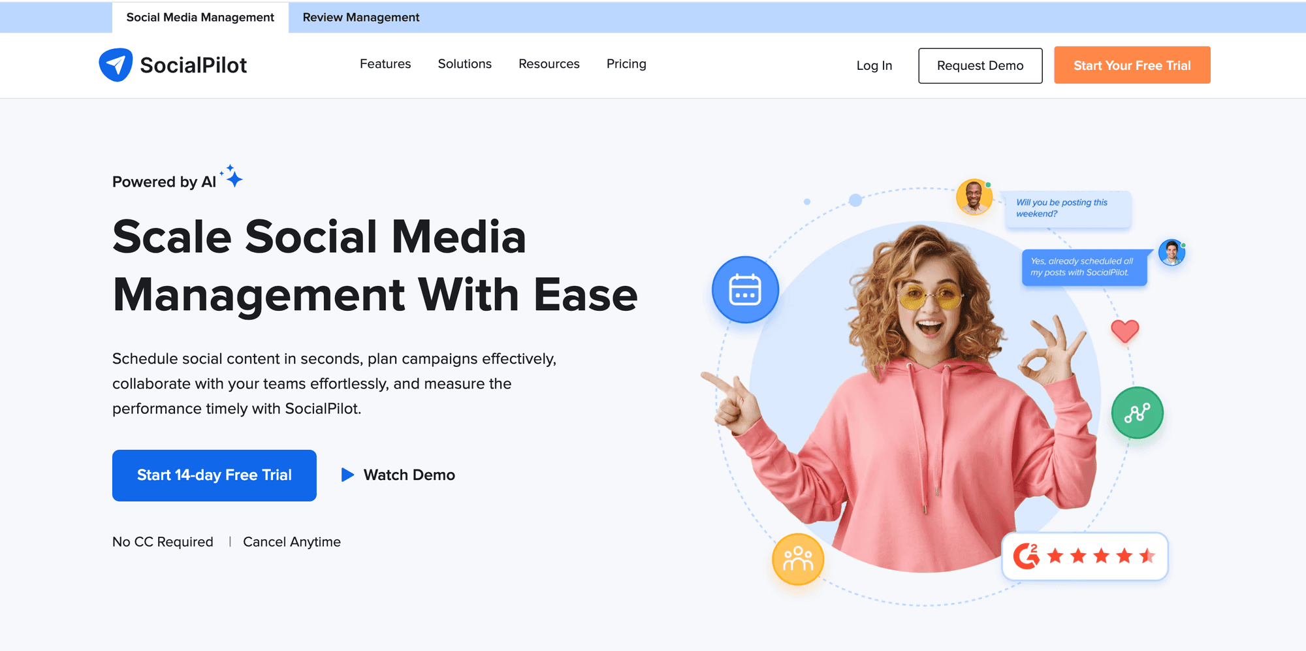The width and height of the screenshot is (1306, 651).
Task: Click the yellow team collaboration icon
Action: (x=798, y=559)
